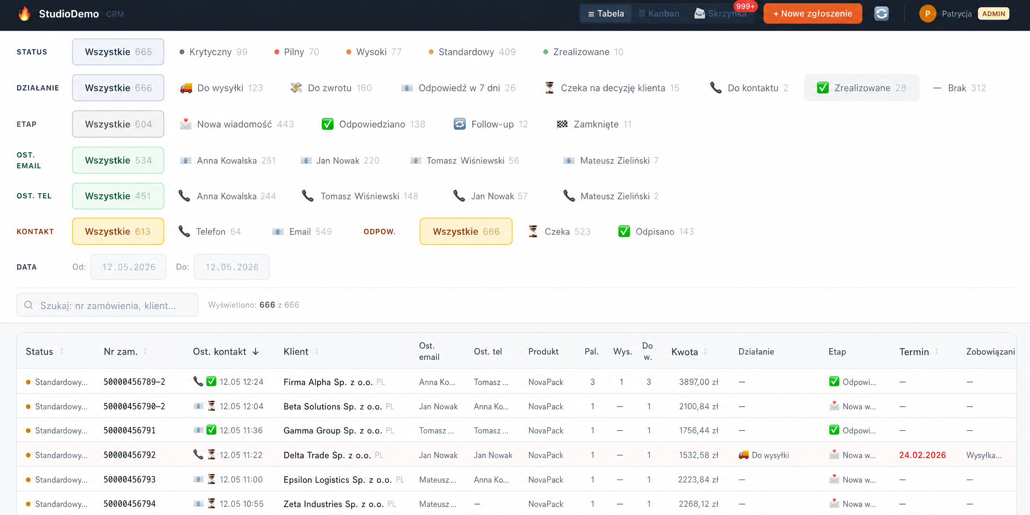Viewport: 1030px width, 515px height.
Task: Click Tomasz Wiśniewski 148 phone icon
Action: tap(308, 196)
